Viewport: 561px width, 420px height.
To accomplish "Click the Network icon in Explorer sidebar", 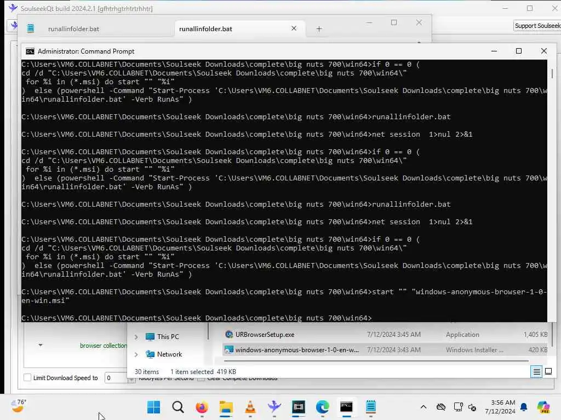I will point(150,354).
